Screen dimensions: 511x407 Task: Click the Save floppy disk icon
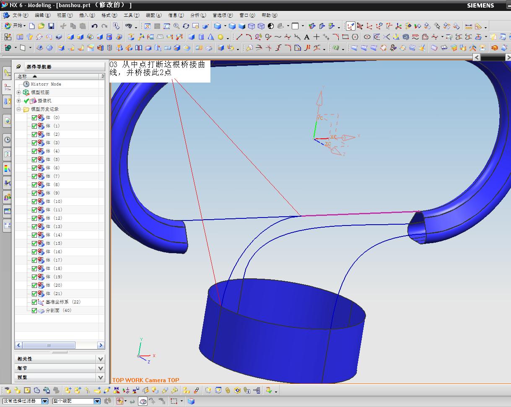(51, 26)
